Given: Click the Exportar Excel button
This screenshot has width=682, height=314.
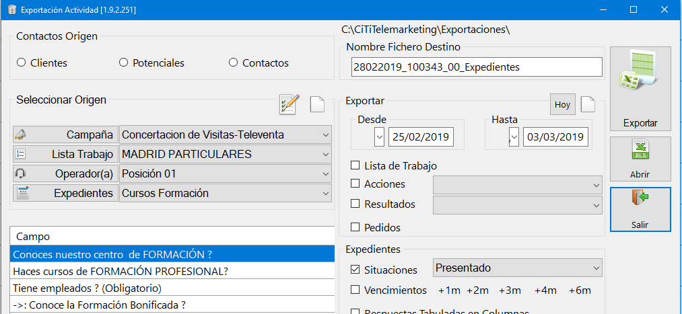Looking at the screenshot, I should (640, 89).
